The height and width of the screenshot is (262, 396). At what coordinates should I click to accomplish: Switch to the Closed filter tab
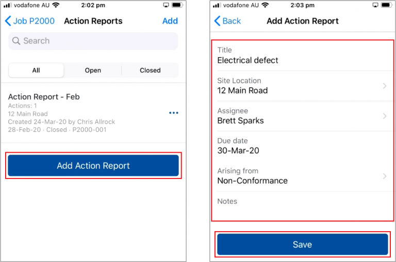point(150,71)
